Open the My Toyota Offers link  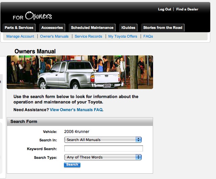click(122, 36)
